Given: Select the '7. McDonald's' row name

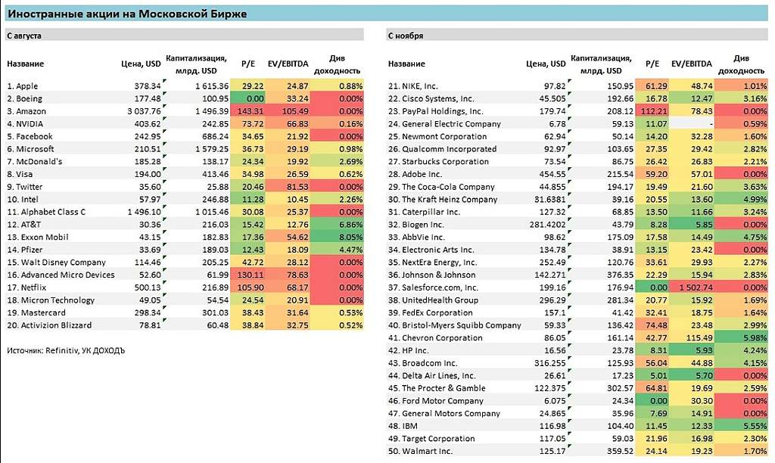Looking at the screenshot, I should point(34,162).
